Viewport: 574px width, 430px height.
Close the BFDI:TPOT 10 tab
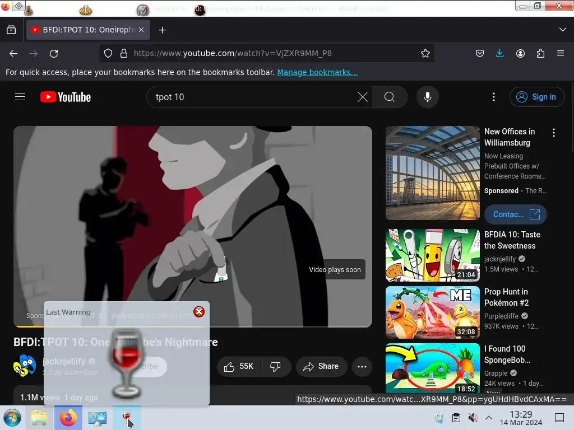[x=141, y=30]
